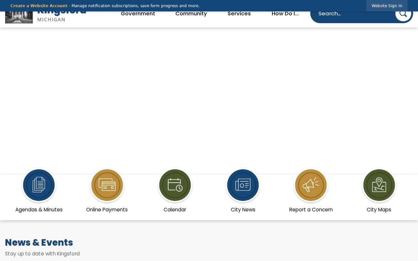Click the Report a Concern text label
This screenshot has height=261, width=418.
[311, 210]
